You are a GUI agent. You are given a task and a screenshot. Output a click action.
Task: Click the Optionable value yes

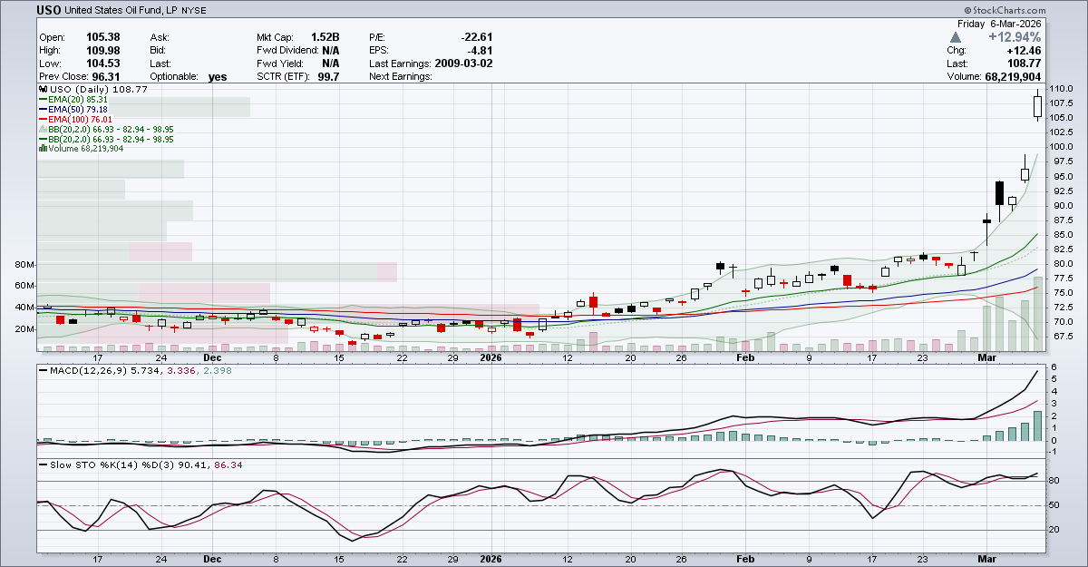218,77
